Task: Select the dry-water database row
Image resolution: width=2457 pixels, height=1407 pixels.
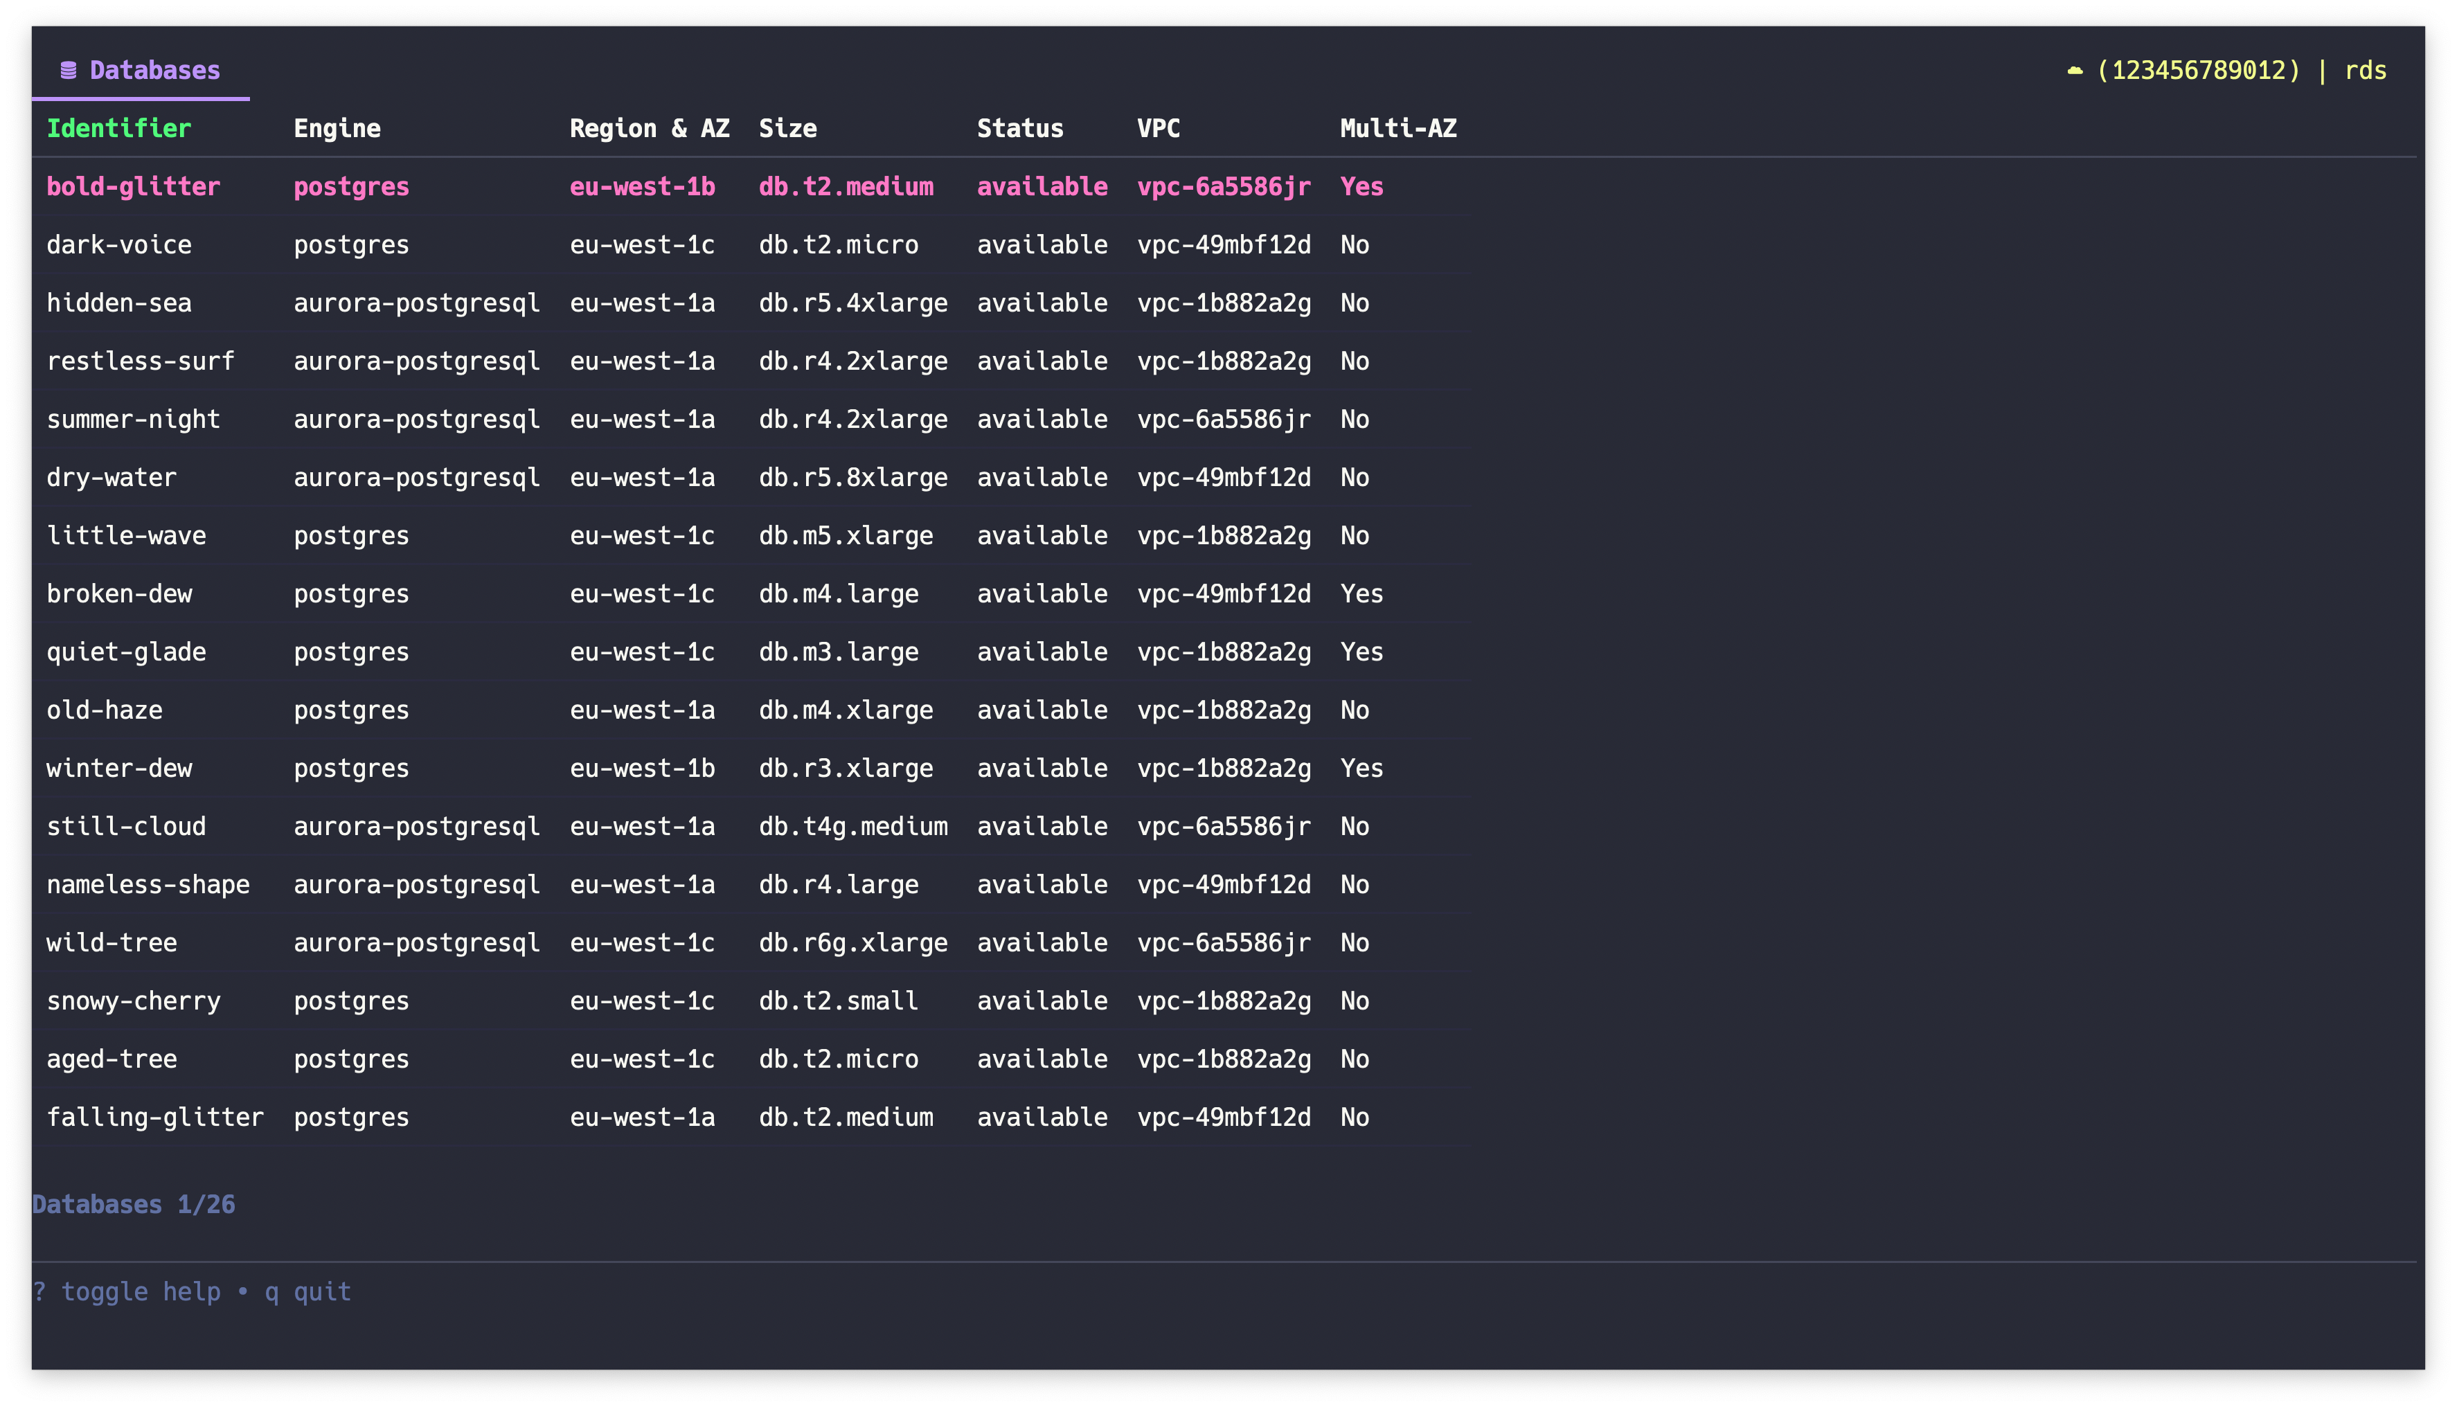Action: [x=750, y=477]
